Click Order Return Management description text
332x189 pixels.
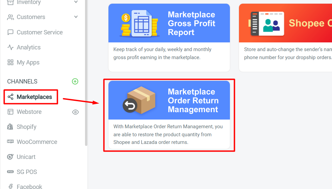pos(168,134)
